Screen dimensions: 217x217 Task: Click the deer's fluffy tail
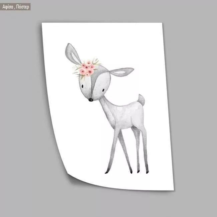[142, 99]
